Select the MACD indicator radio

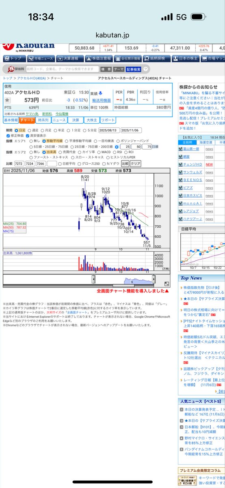click(99, 152)
